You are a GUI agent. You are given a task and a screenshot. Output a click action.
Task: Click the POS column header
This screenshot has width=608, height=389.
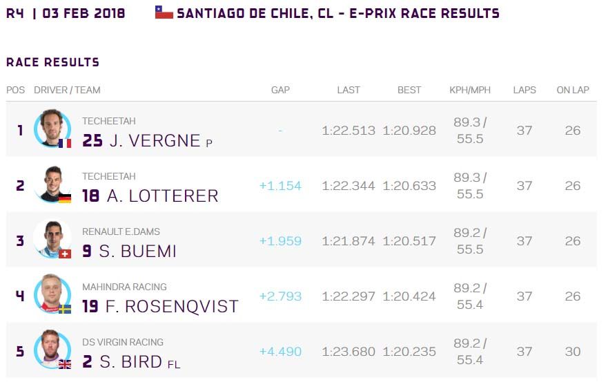[15, 90]
